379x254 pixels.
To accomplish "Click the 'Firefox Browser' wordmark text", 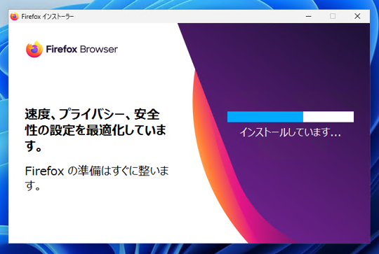I will point(81,49).
